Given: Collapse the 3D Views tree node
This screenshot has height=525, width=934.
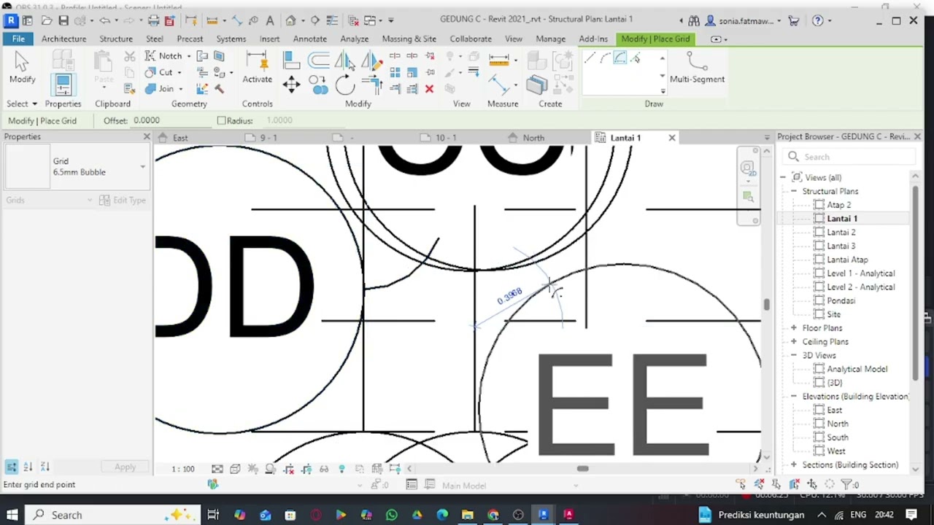Looking at the screenshot, I should pos(794,355).
